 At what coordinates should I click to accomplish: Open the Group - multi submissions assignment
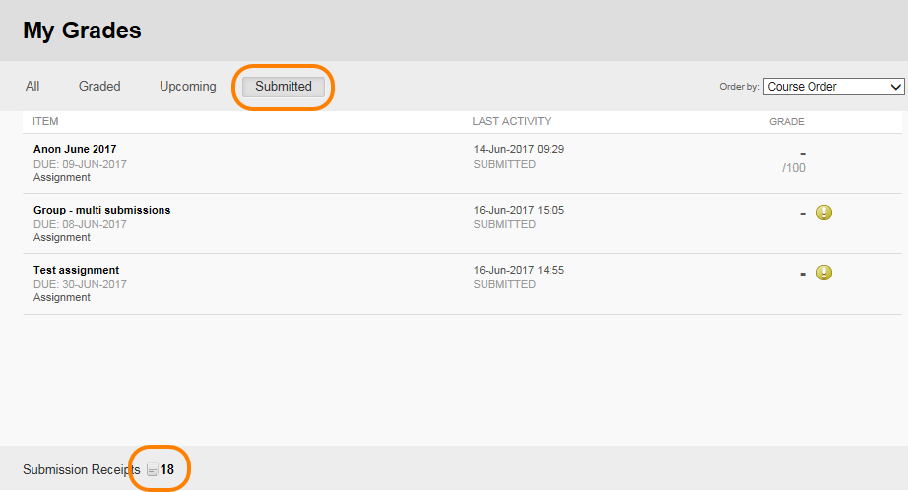[x=101, y=210]
